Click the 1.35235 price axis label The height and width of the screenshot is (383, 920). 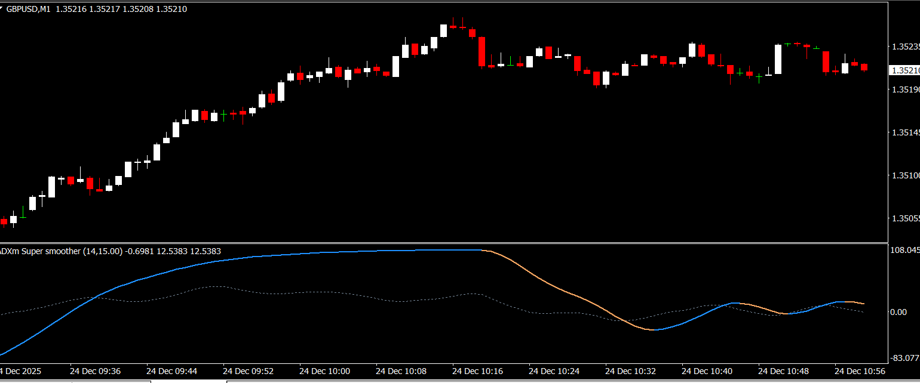[905, 47]
